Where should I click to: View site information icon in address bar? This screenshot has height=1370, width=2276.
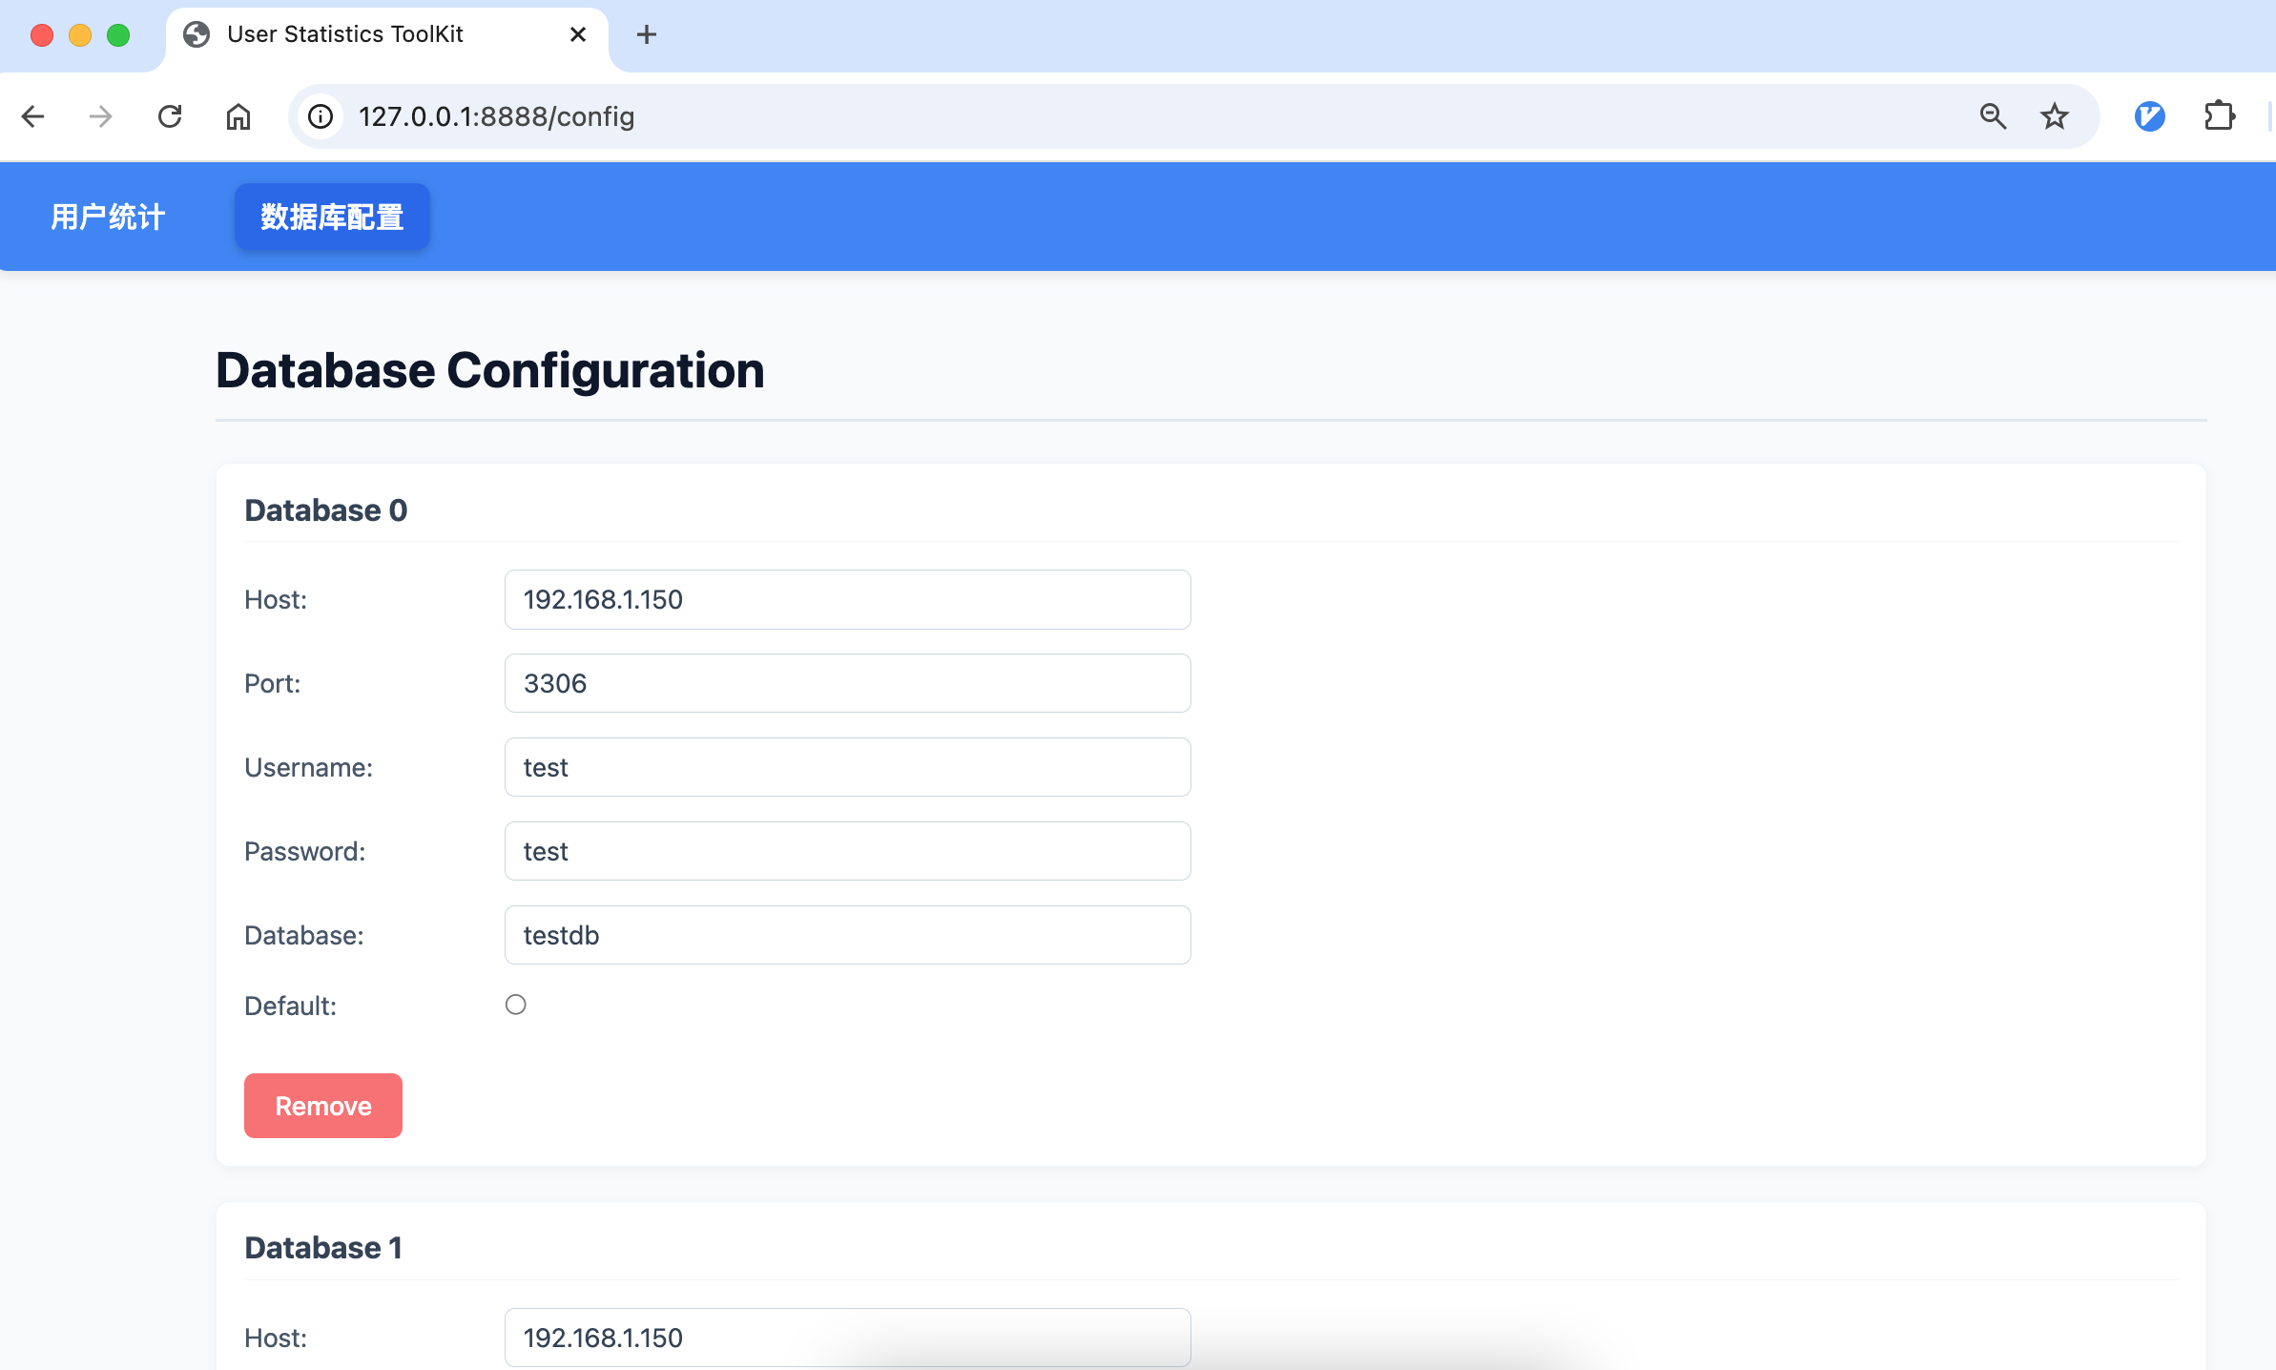tap(321, 116)
